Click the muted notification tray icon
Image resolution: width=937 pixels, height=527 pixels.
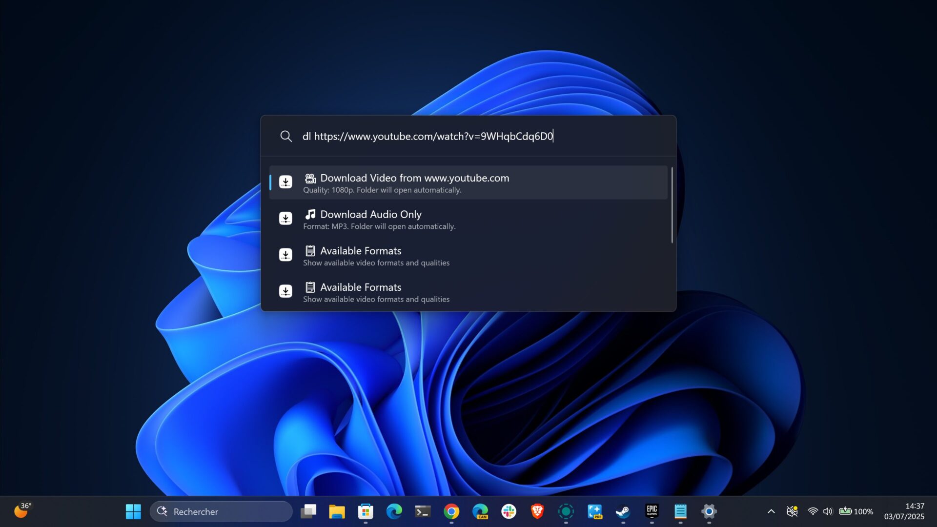[x=792, y=511]
